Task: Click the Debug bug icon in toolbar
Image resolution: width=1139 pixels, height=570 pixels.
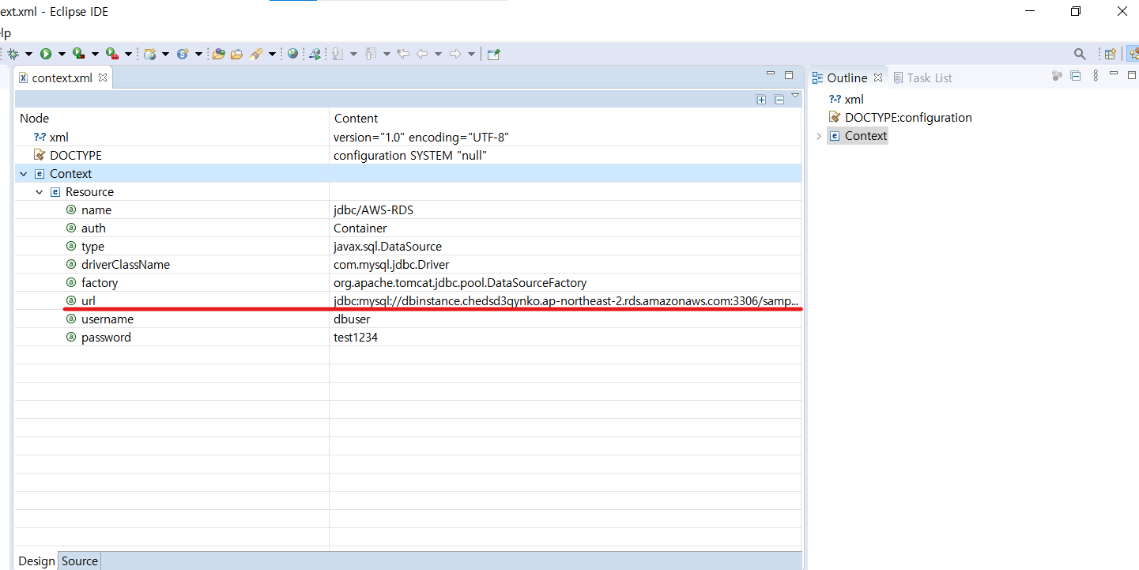Action: 13,54
